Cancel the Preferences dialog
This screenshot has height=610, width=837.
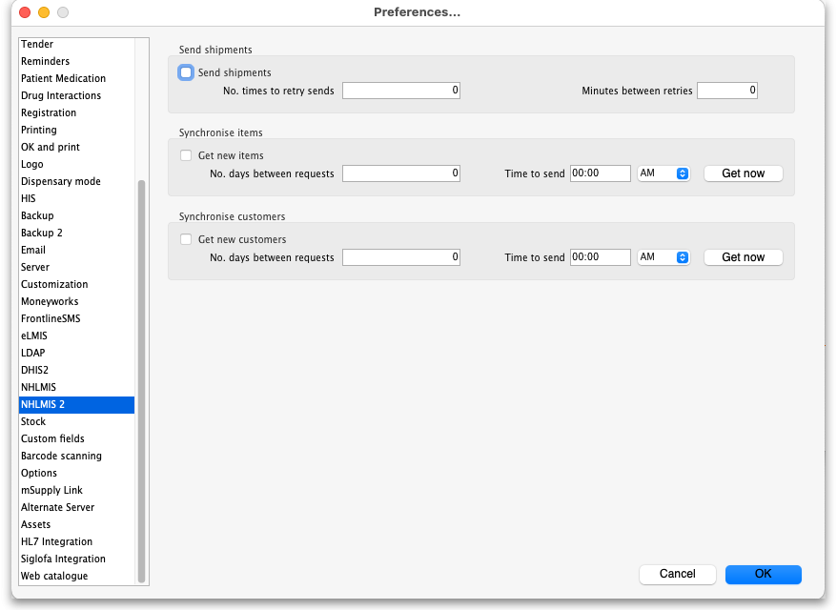pos(677,574)
